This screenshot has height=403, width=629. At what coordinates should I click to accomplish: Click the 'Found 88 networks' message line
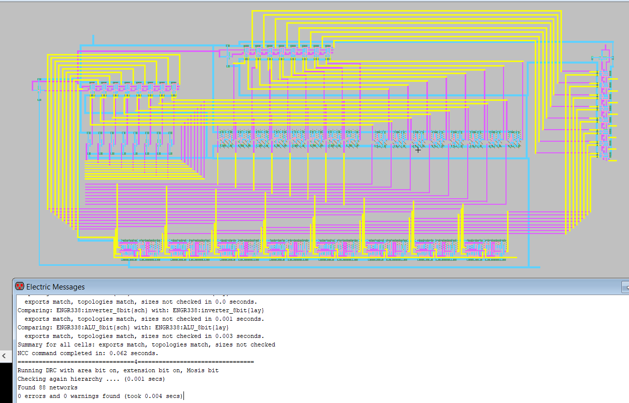point(47,388)
